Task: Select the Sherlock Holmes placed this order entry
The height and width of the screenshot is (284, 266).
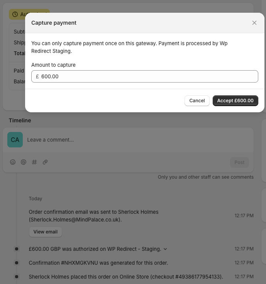Action: (126, 277)
